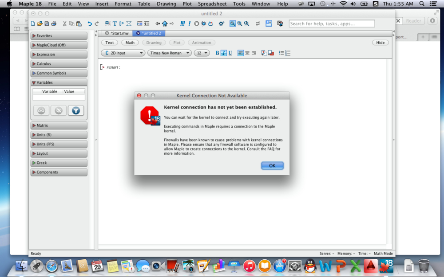The height and width of the screenshot is (277, 444).
Task: Expand the Calculus palette
Action: point(59,64)
